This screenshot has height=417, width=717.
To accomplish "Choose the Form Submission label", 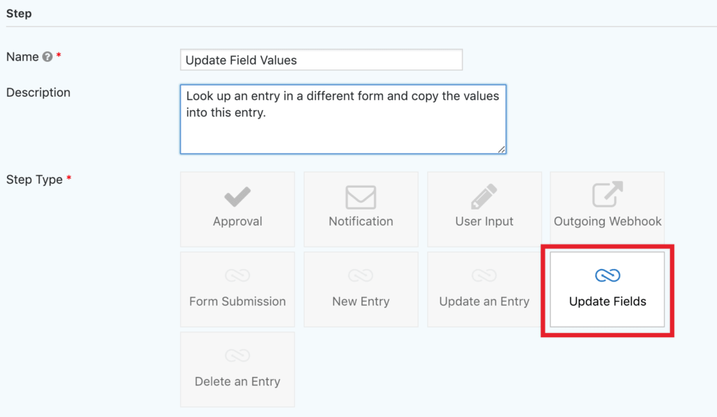I will (x=237, y=301).
